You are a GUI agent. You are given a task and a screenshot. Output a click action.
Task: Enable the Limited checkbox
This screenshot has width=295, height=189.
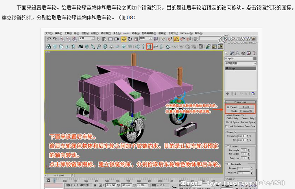[228, 146]
